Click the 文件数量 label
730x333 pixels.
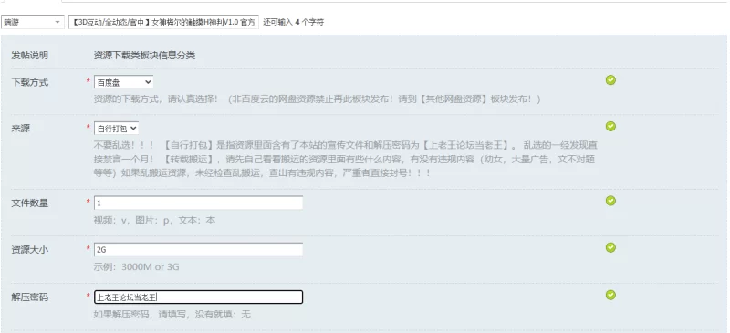[30, 203]
